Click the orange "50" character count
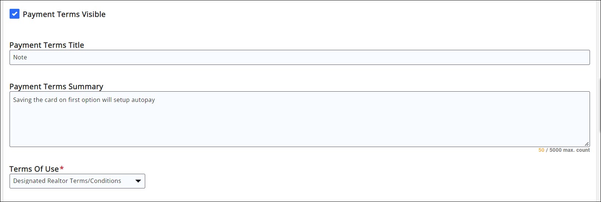Viewport: 601px width, 202px height. (541, 150)
